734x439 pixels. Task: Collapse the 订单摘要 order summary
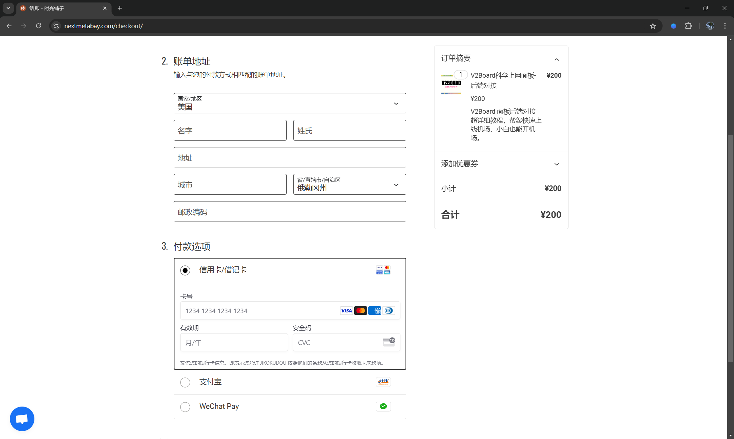click(556, 59)
